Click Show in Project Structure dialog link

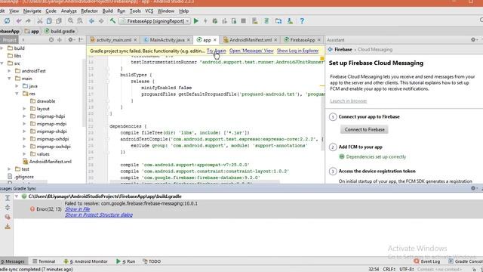pos(99,215)
